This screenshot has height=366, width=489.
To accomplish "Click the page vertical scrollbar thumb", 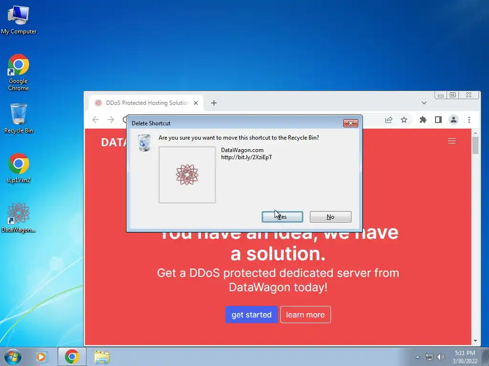I will (475, 145).
